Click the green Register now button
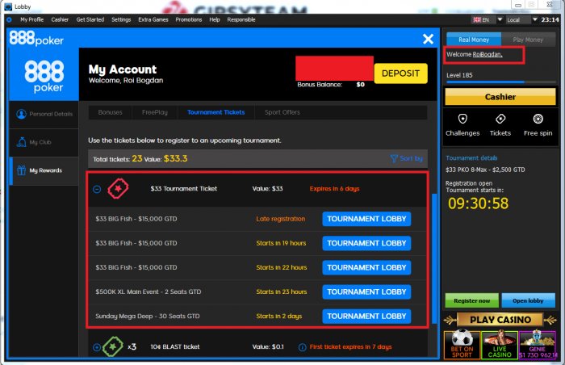 click(471, 300)
